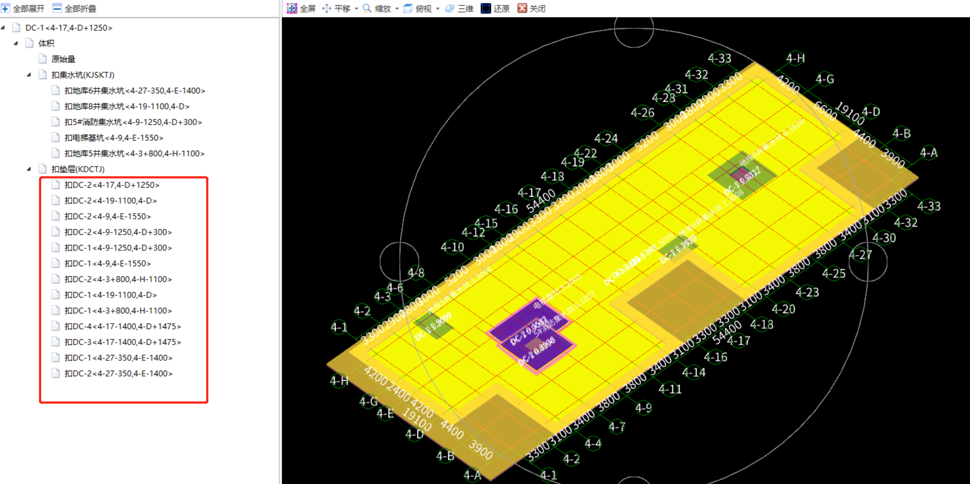Select 扣DC-2<4-17,4-D+1250>
Screen dimensions: 970x484
click(112, 185)
